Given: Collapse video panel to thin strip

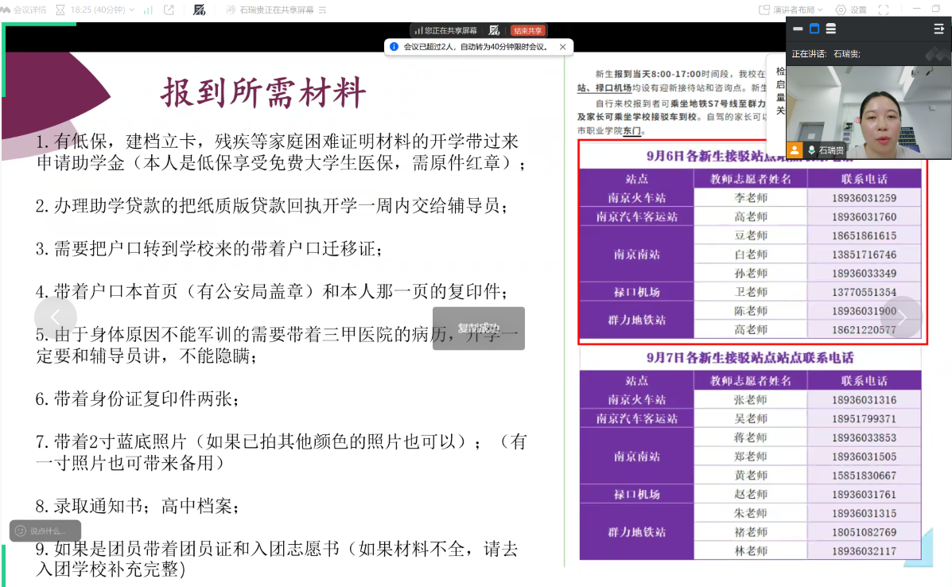Looking at the screenshot, I should [798, 29].
